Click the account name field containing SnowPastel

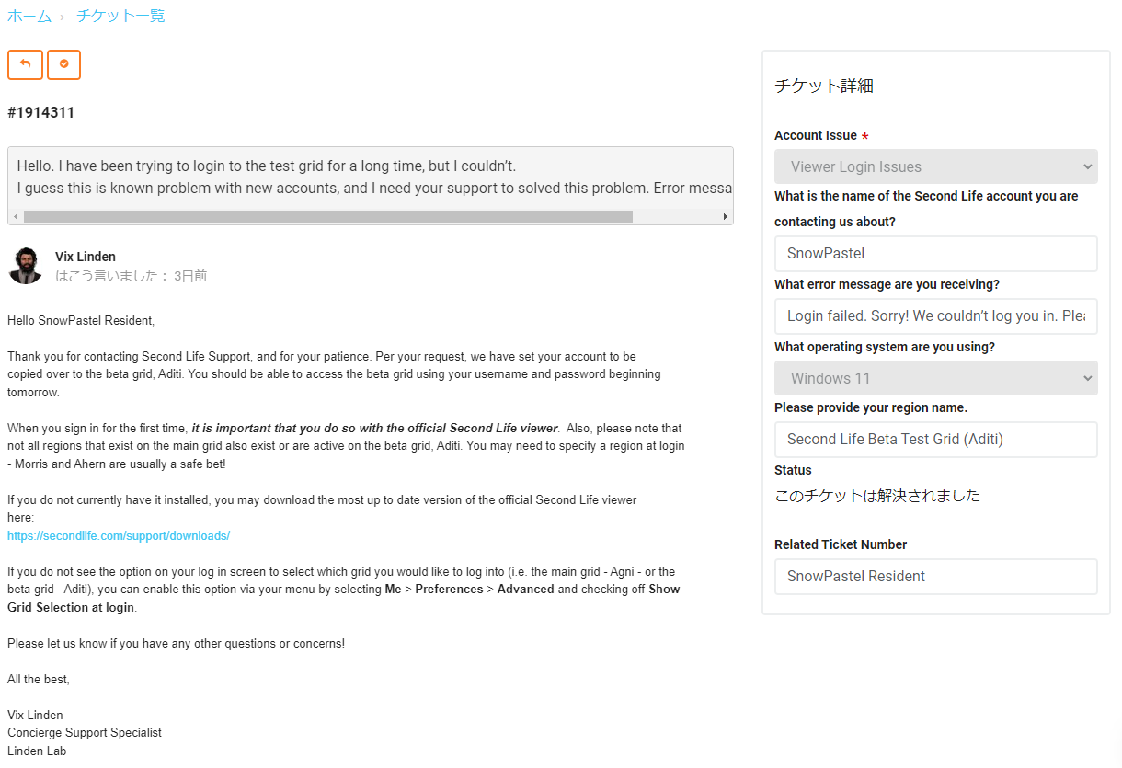pos(935,254)
